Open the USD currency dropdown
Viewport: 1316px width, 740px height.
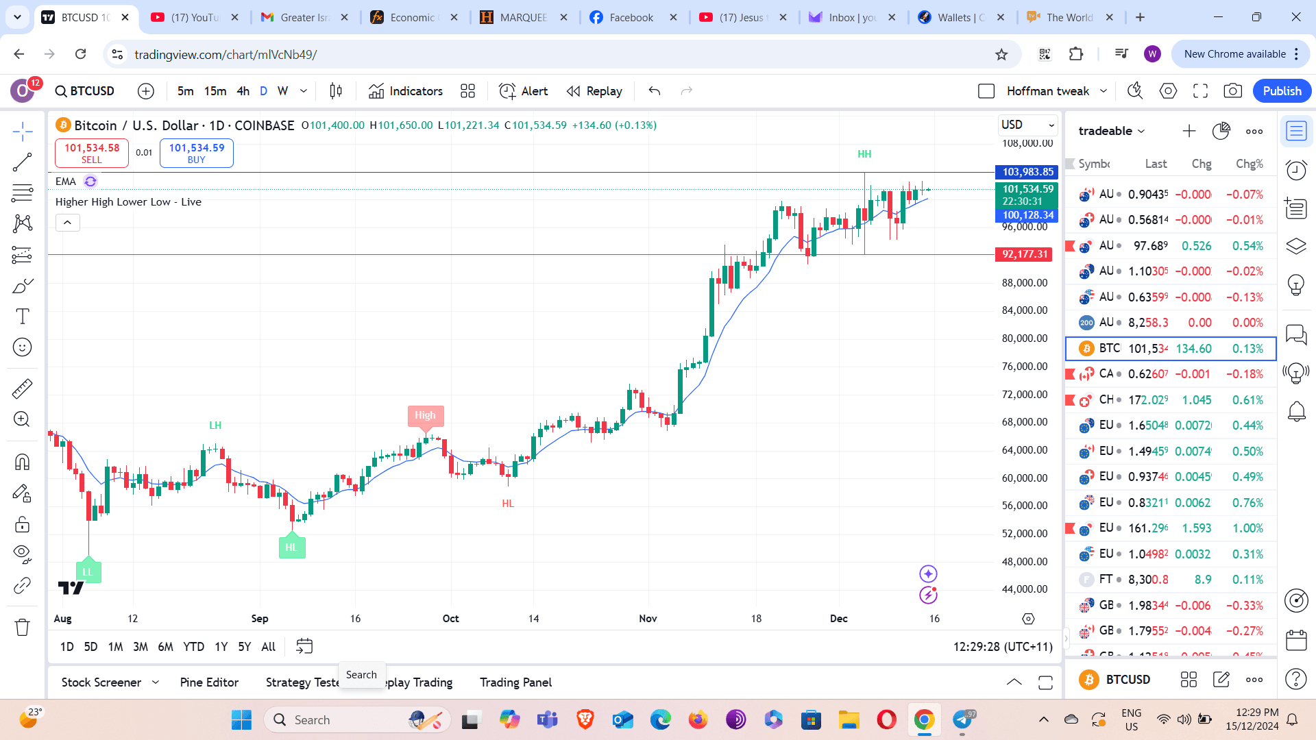pos(1027,125)
